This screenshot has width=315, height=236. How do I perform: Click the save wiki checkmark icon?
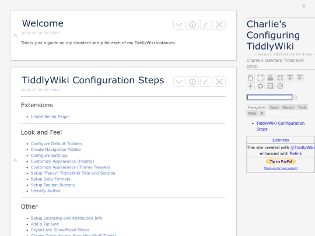pos(280,86)
